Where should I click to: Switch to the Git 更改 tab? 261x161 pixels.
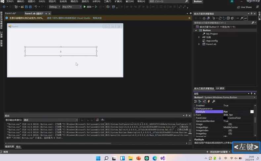[x=220, y=88]
